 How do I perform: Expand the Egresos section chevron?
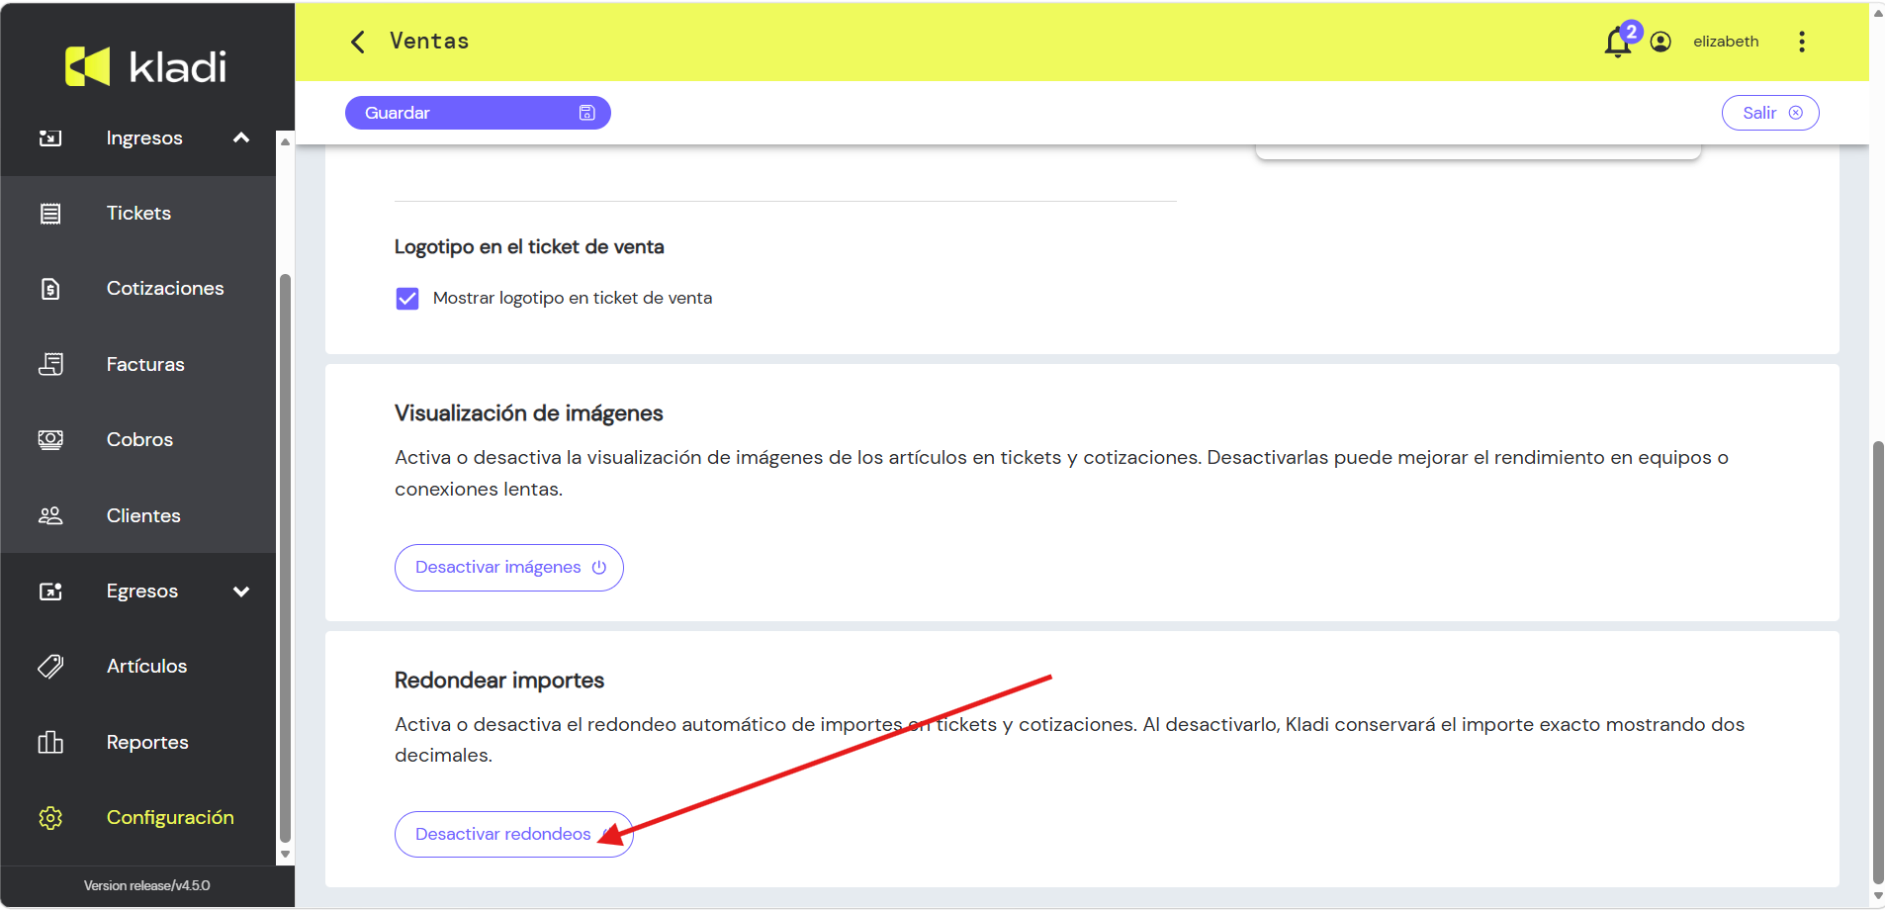pos(241,592)
